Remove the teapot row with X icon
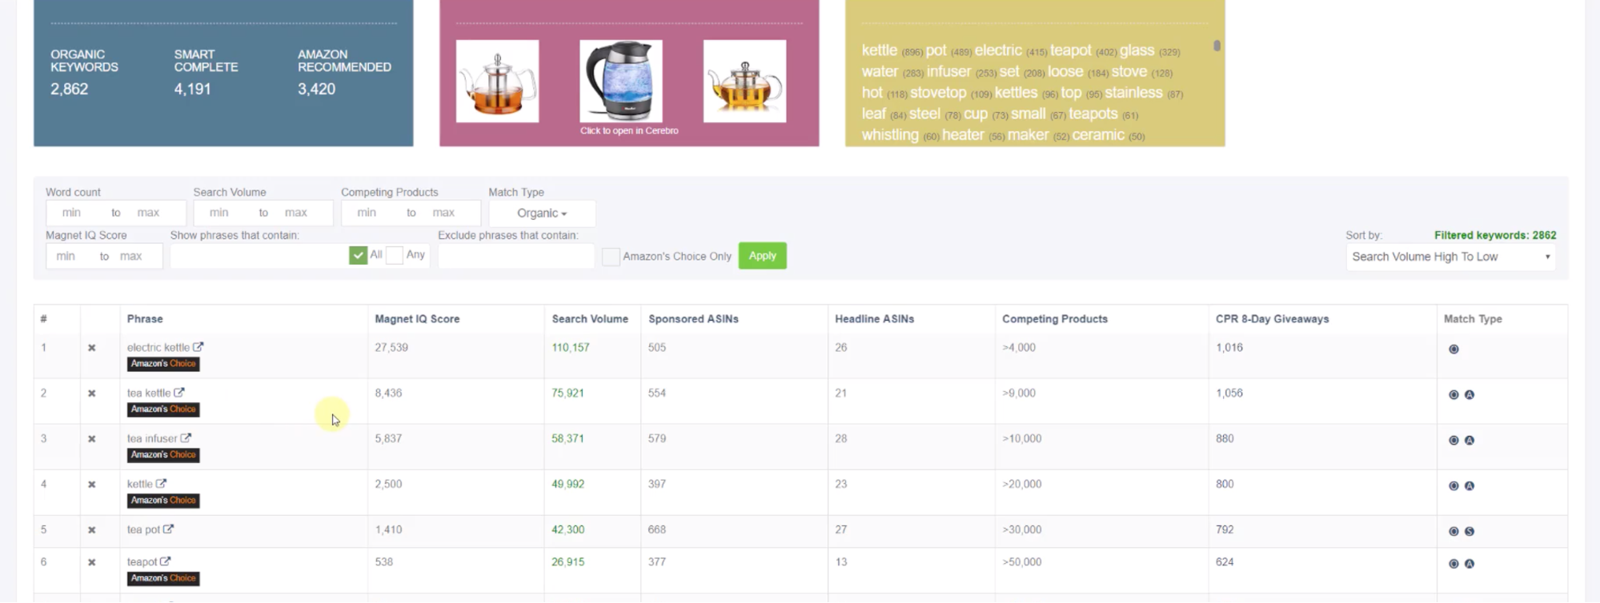 click(x=92, y=562)
